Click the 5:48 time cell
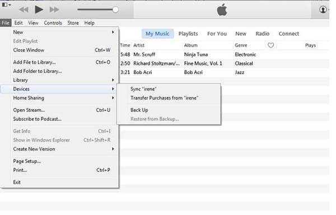This screenshot has width=336, height=215. pyautogui.click(x=125, y=55)
